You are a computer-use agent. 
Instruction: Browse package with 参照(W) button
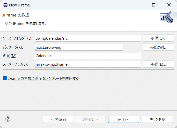pos(158,47)
